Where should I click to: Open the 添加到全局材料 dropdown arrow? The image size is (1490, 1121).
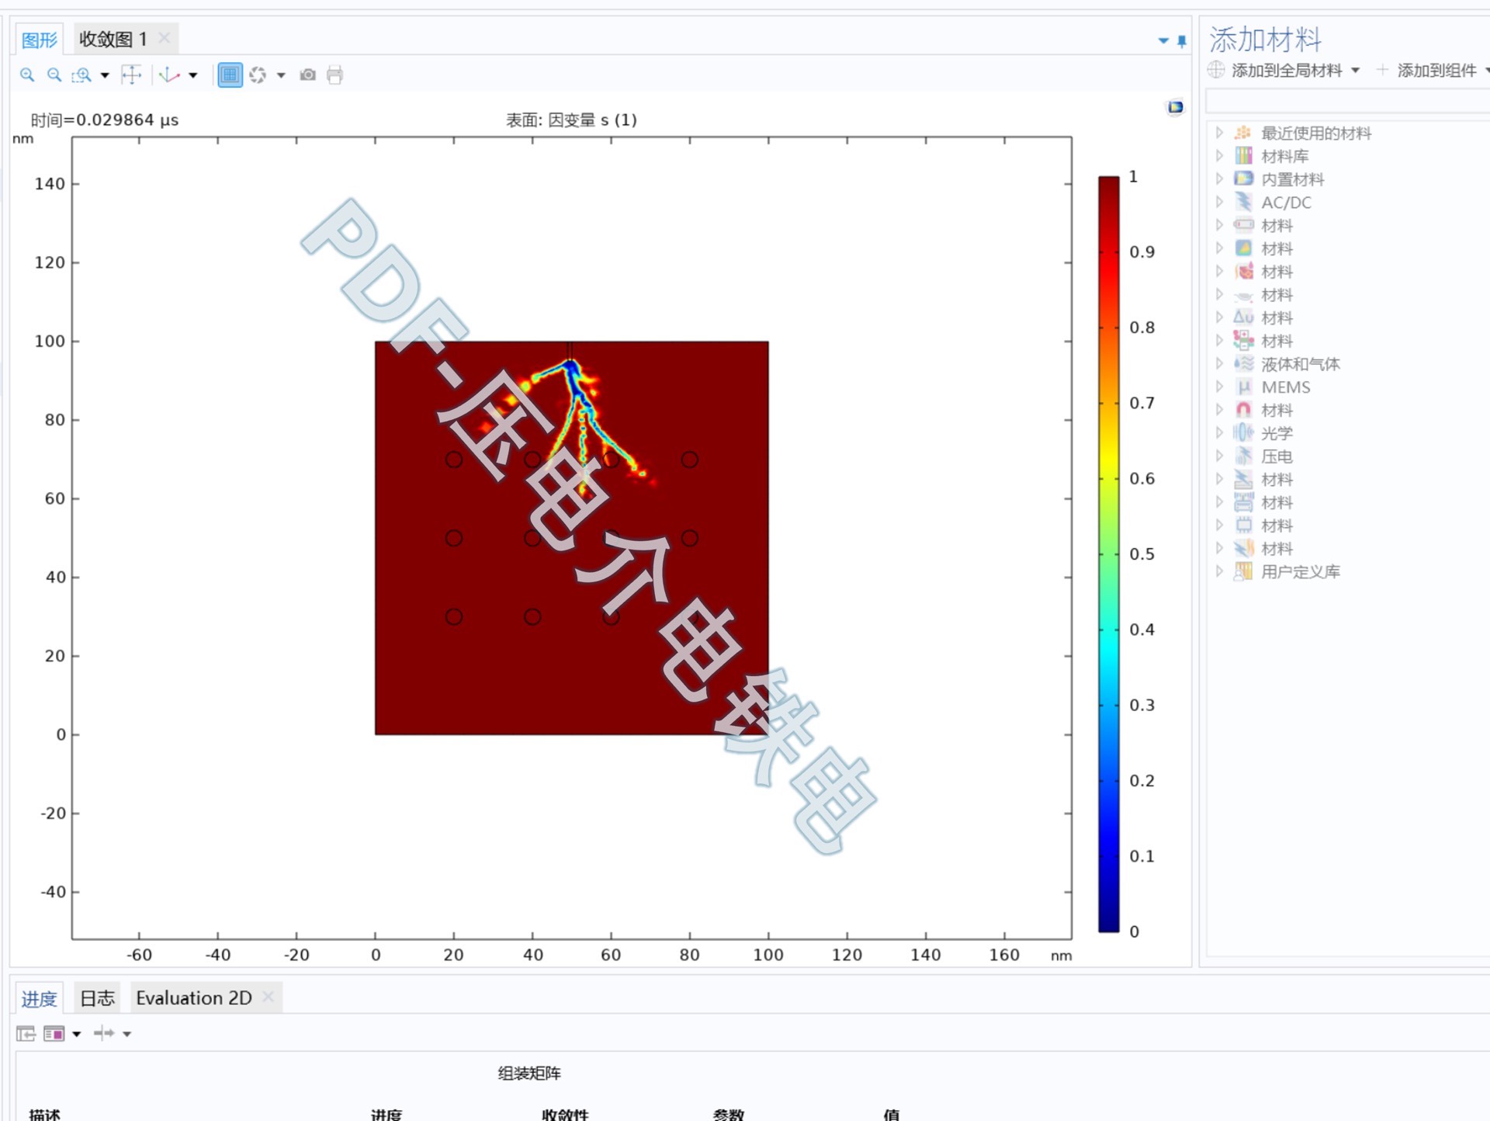pyautogui.click(x=1356, y=71)
